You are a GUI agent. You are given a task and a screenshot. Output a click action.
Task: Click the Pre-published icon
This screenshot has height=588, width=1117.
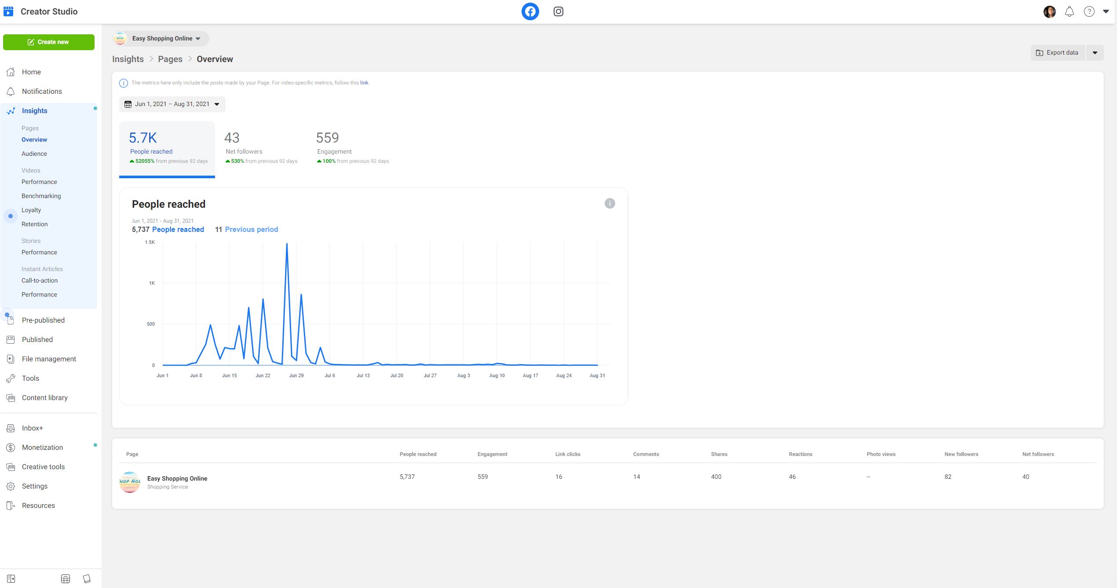coord(11,320)
